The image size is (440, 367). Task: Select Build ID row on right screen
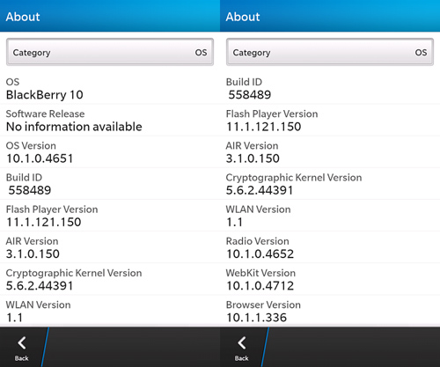tap(330, 88)
